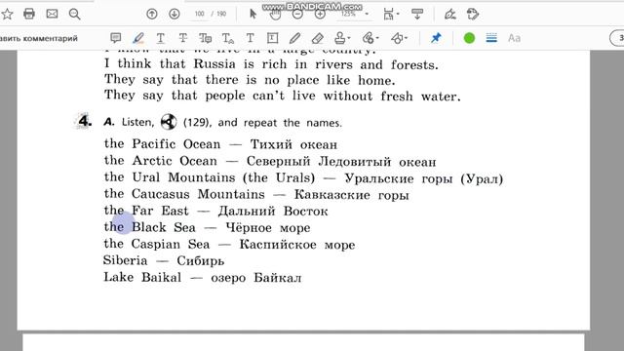The height and width of the screenshot is (351, 624).
Task: Click the text 'the Caspian Sea'
Action: pos(157,244)
